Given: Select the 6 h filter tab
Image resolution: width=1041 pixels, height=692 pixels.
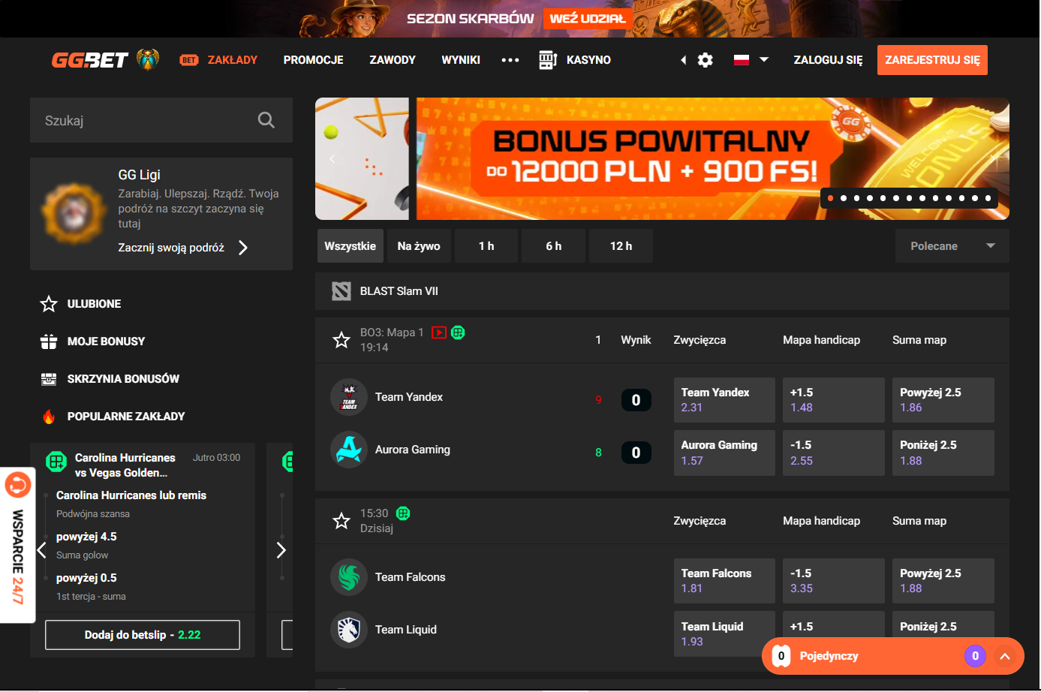Looking at the screenshot, I should [554, 246].
